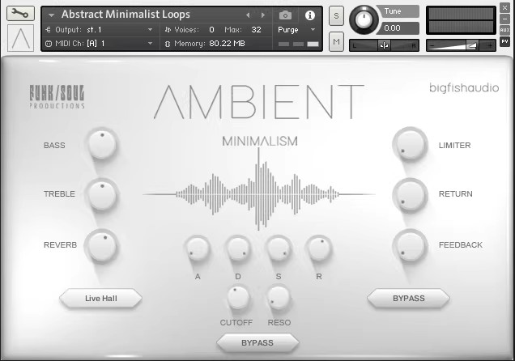Click the CUTOFF knob
This screenshot has width=515, height=361.
(x=236, y=299)
